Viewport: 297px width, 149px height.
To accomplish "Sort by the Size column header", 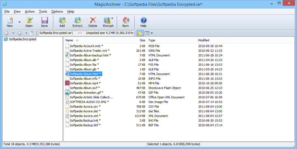I will coord(130,40).
